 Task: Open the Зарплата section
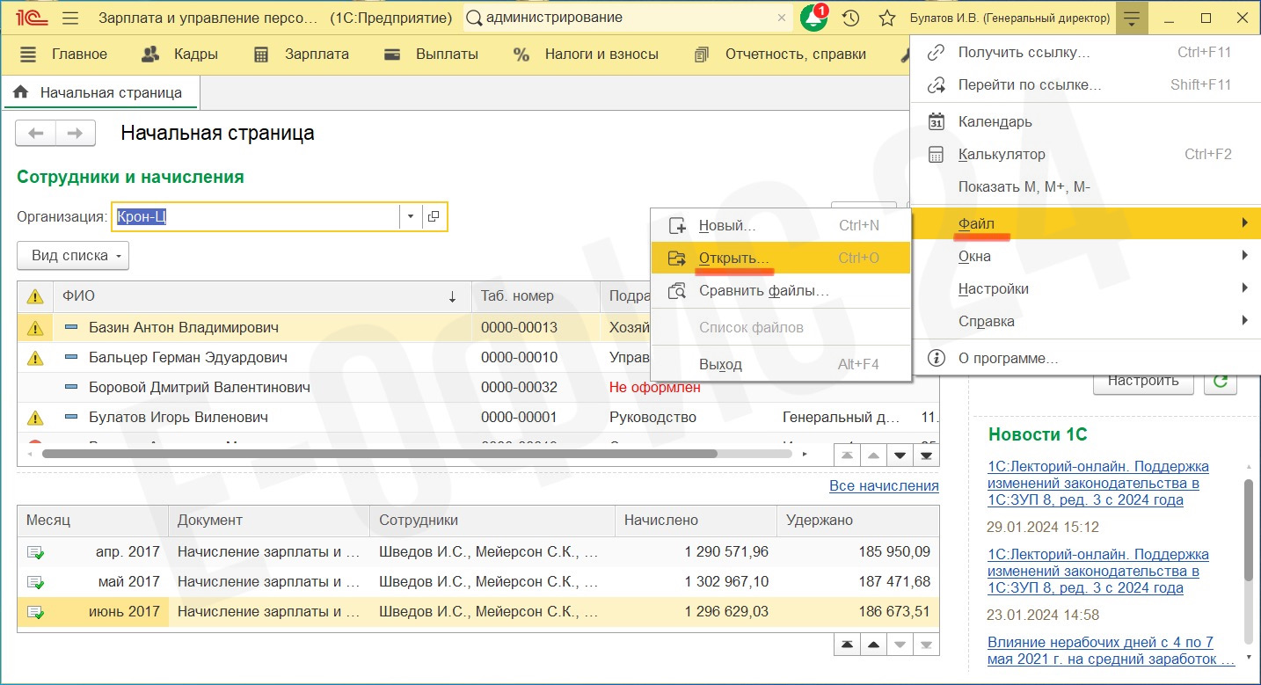tap(301, 55)
